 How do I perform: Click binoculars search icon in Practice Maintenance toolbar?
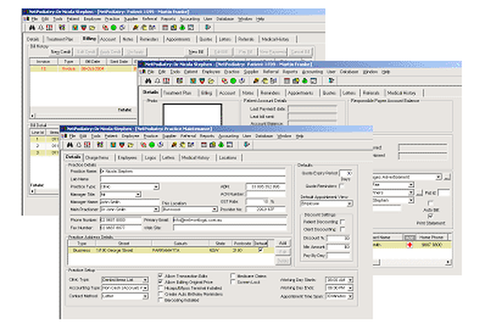[70, 145]
